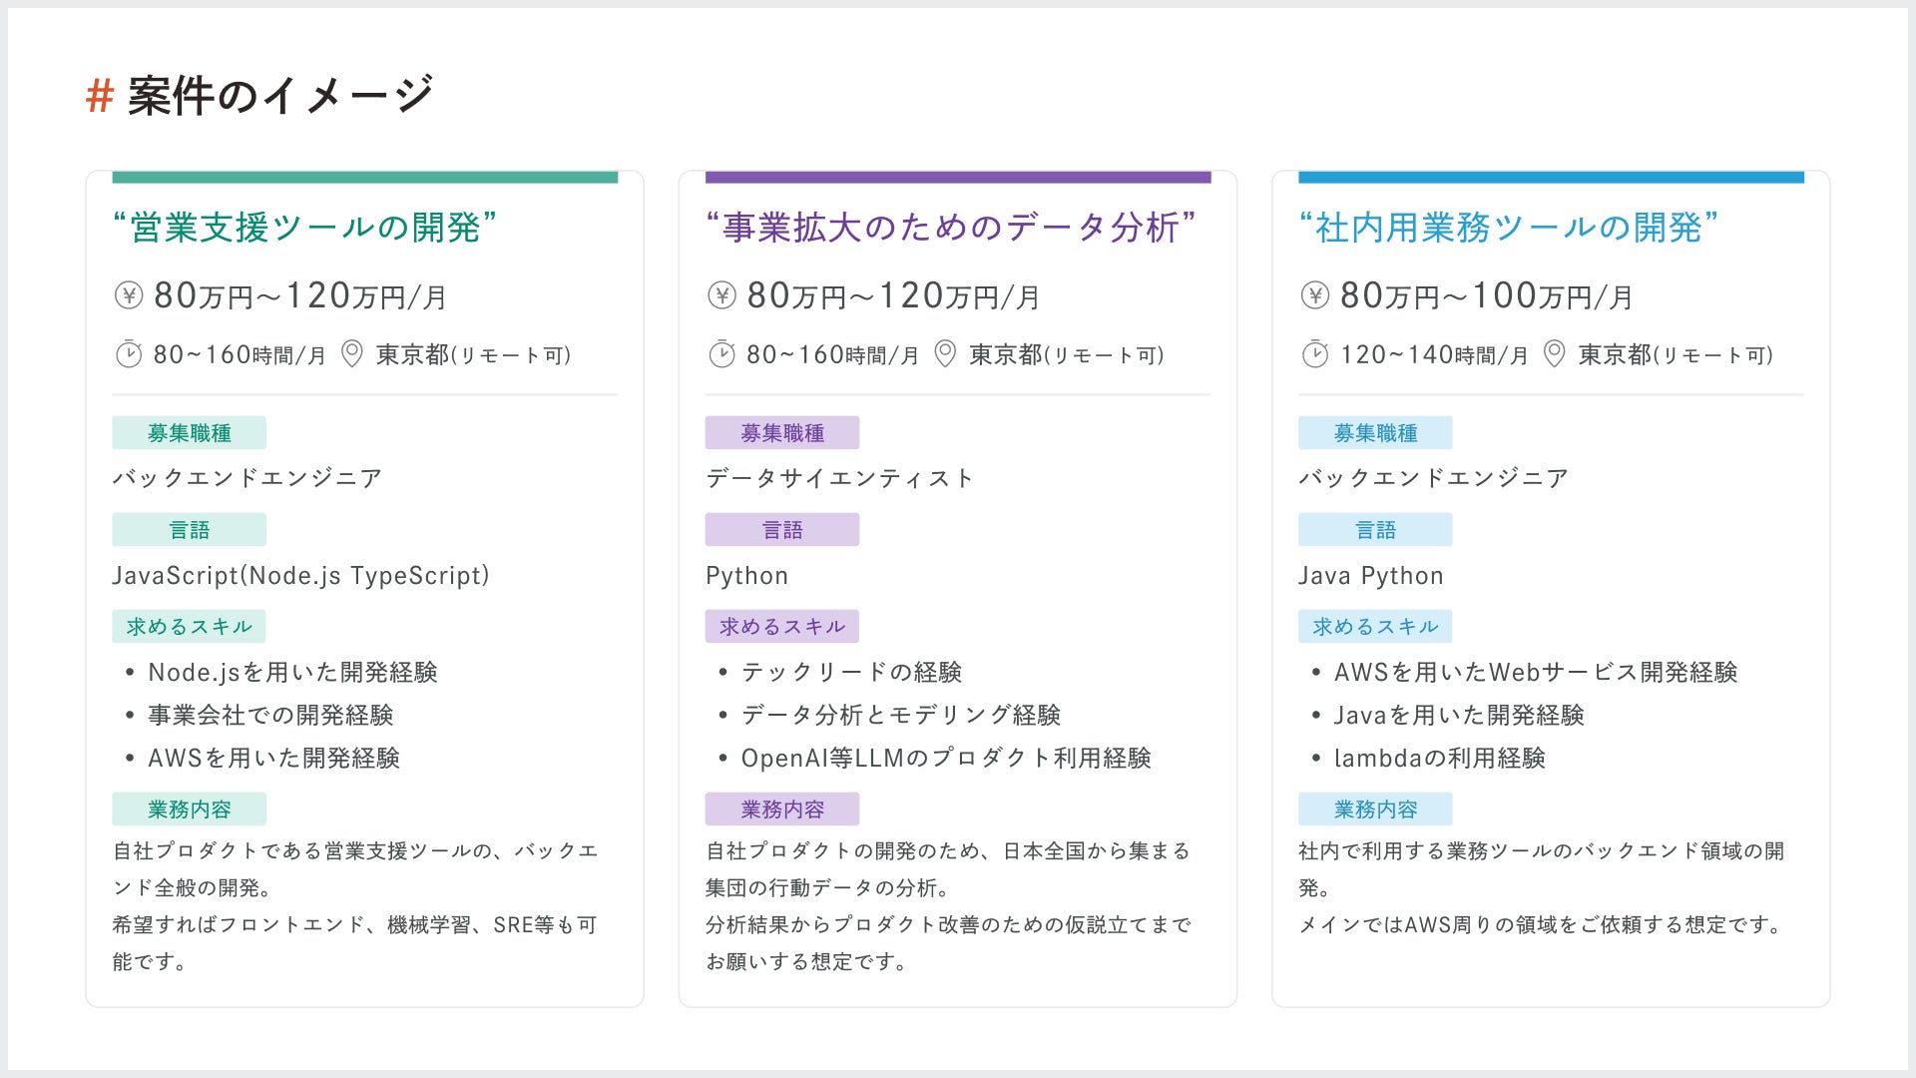Click the green color bar atop the first card
Screen dimensions: 1916x1078
point(364,178)
